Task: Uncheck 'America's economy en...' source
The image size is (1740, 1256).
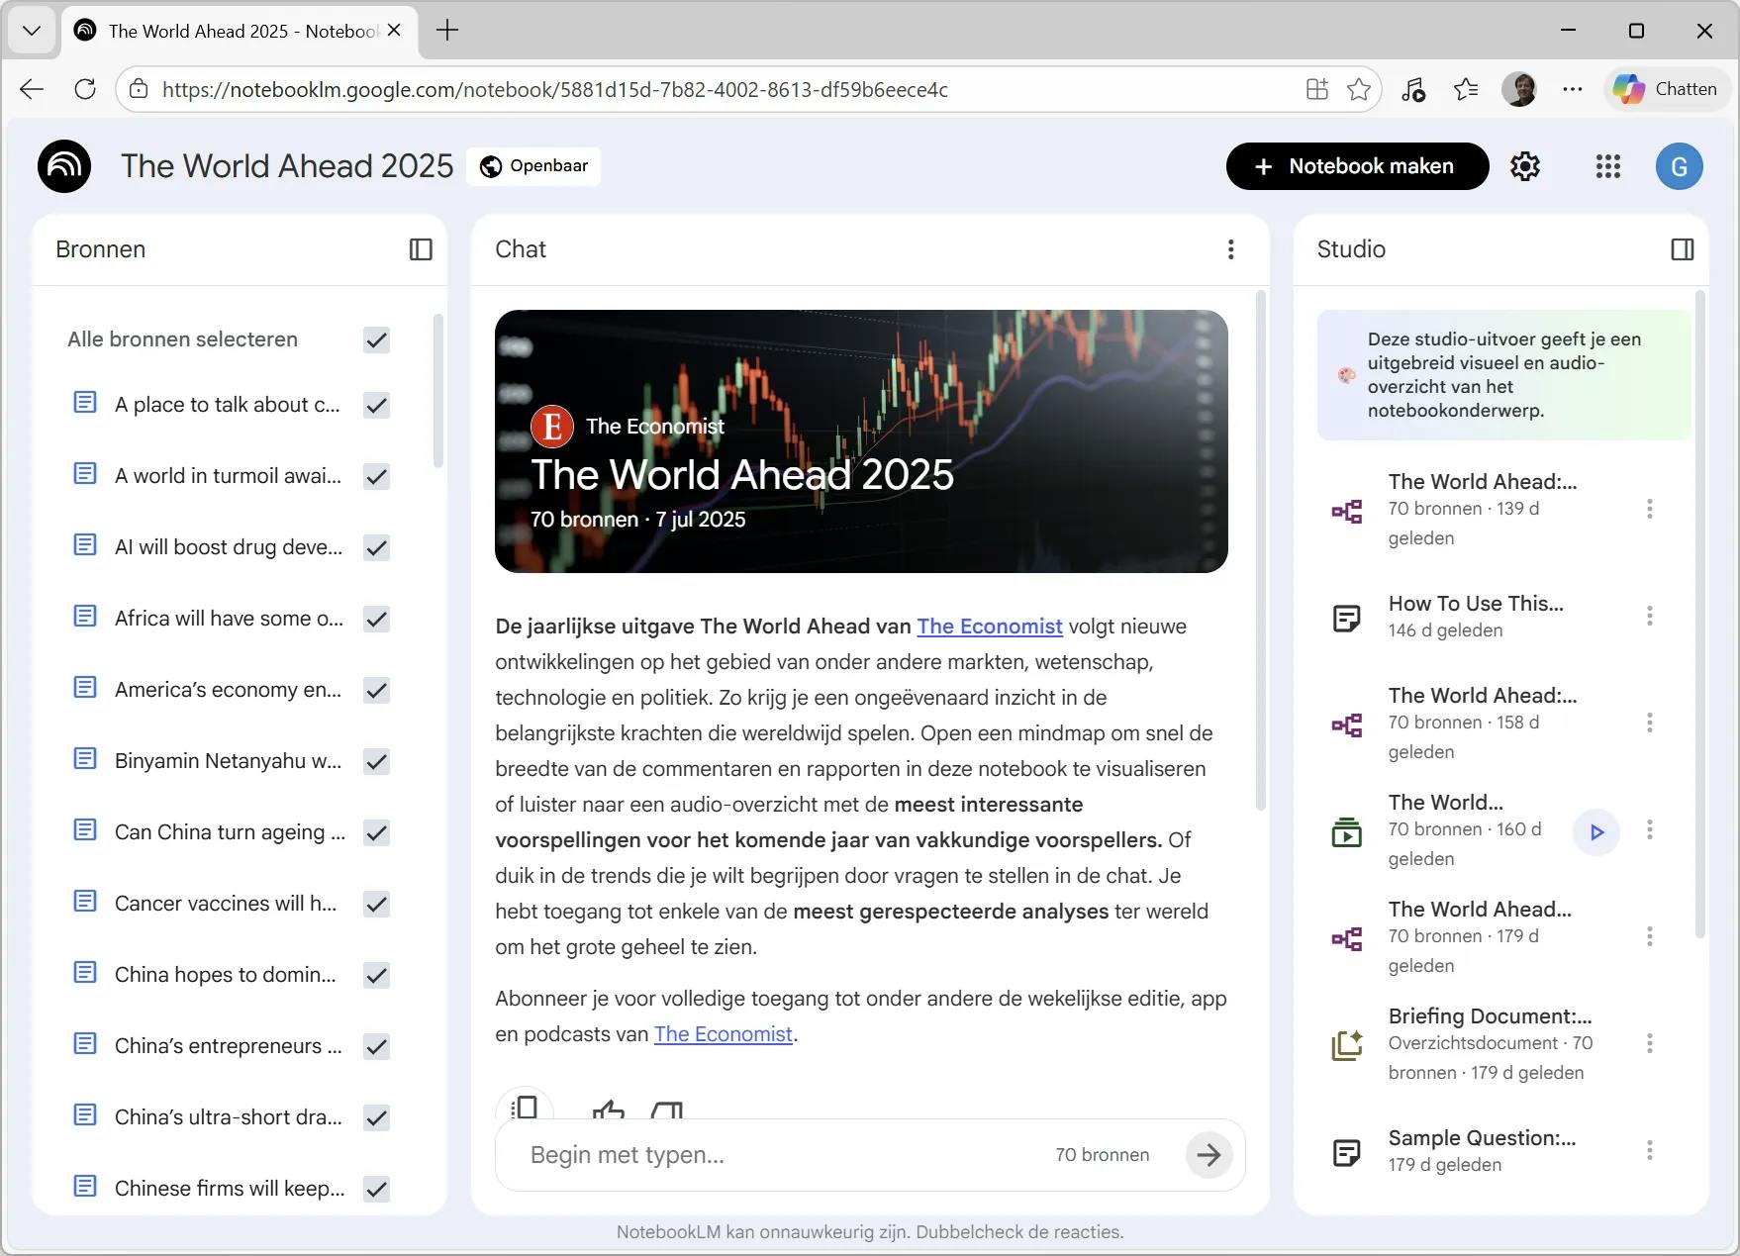Action: (x=376, y=691)
